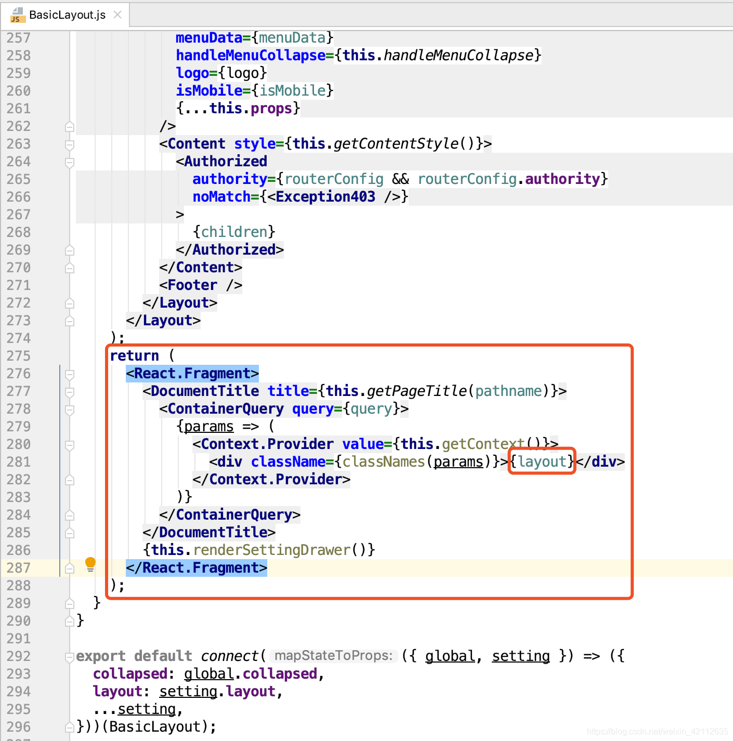Click 'connect' function on line 292
Screen dimensions: 733x741
[x=230, y=656]
